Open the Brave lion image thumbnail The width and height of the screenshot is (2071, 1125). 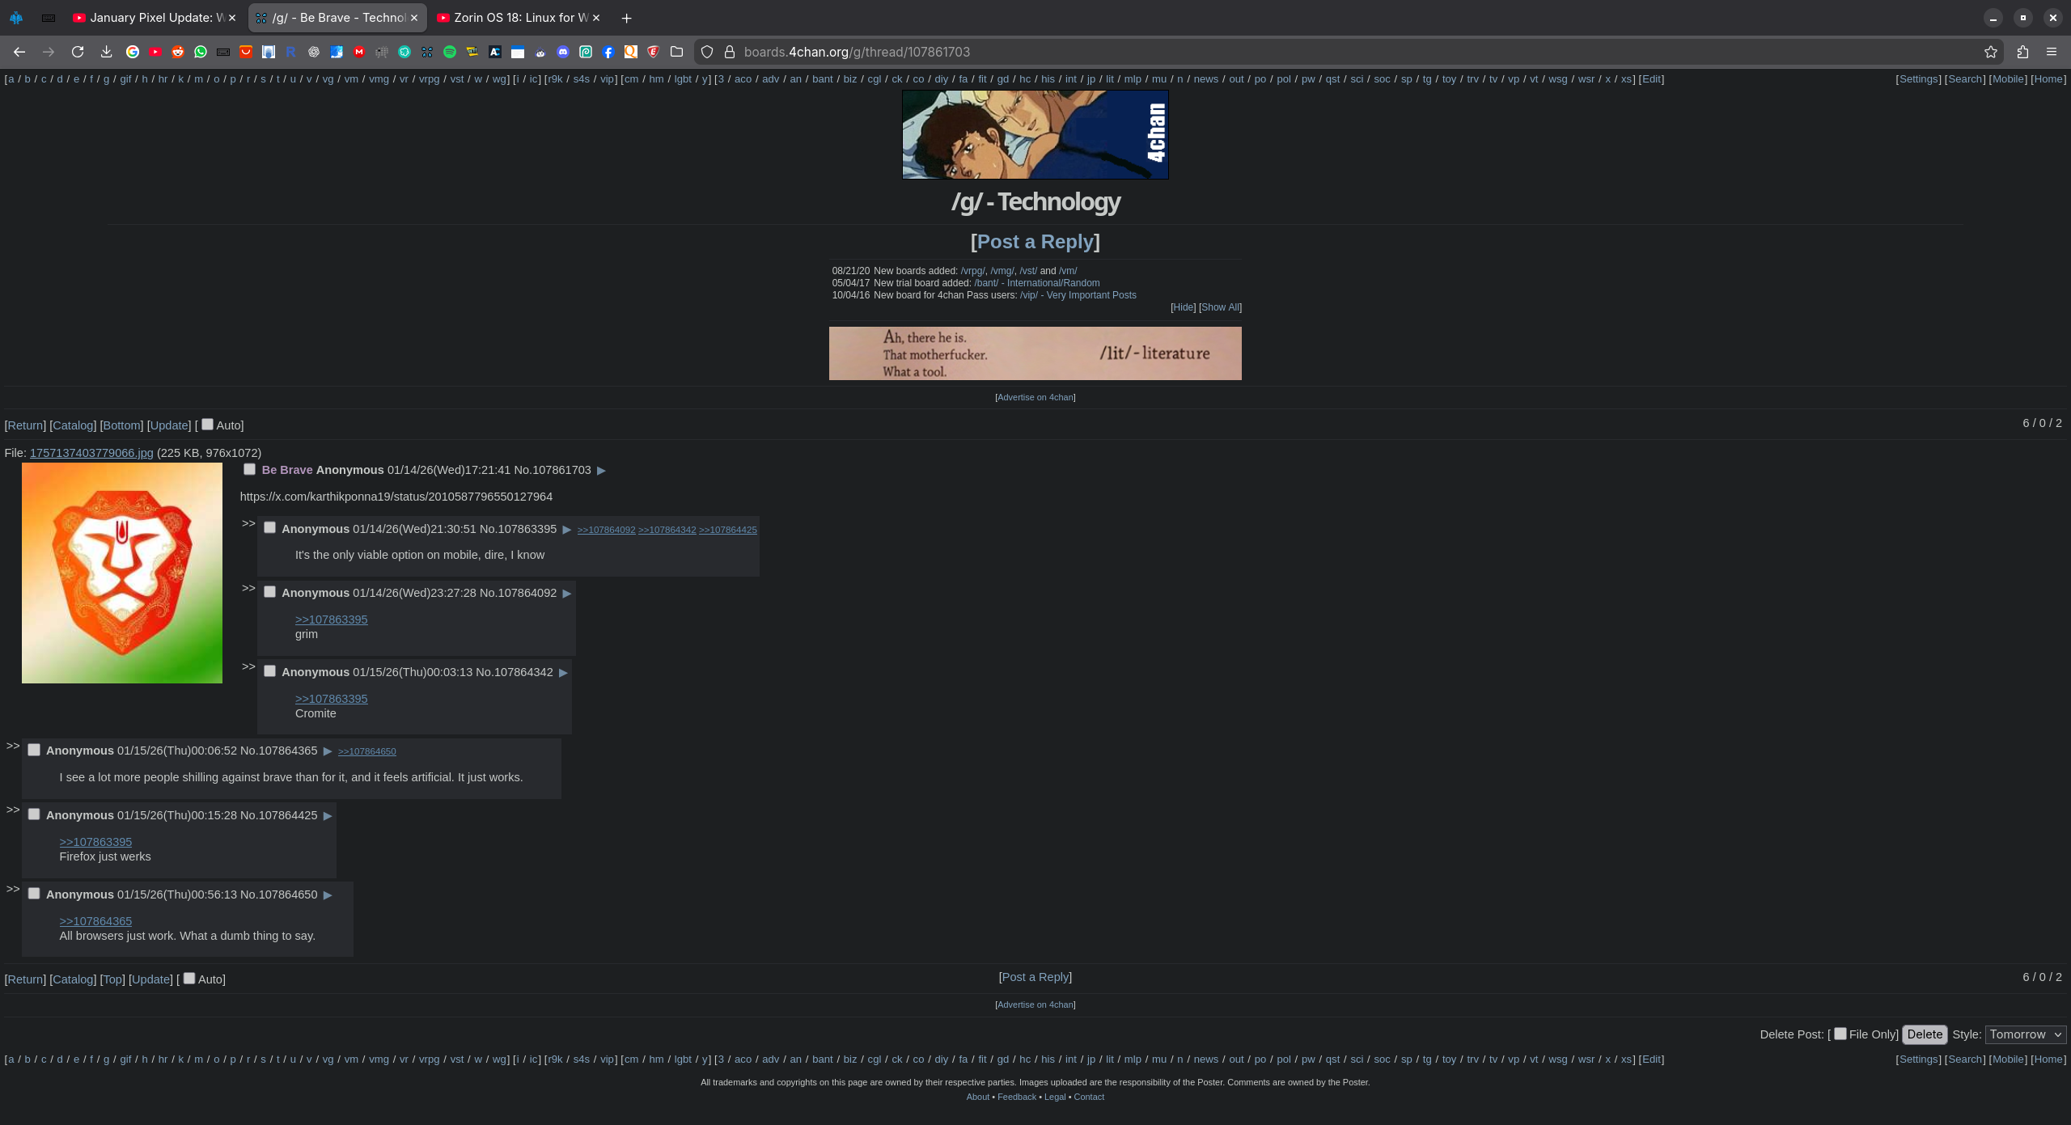pyautogui.click(x=122, y=573)
